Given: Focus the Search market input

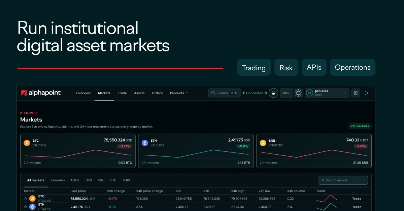Looking at the screenshot, I should (x=343, y=180).
